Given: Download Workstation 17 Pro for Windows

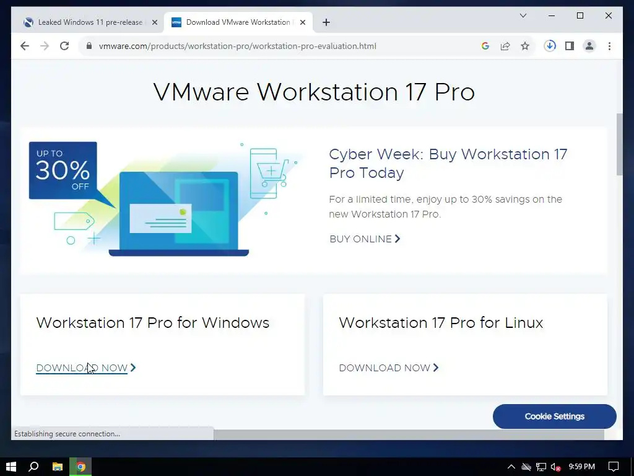Looking at the screenshot, I should pyautogui.click(x=85, y=368).
